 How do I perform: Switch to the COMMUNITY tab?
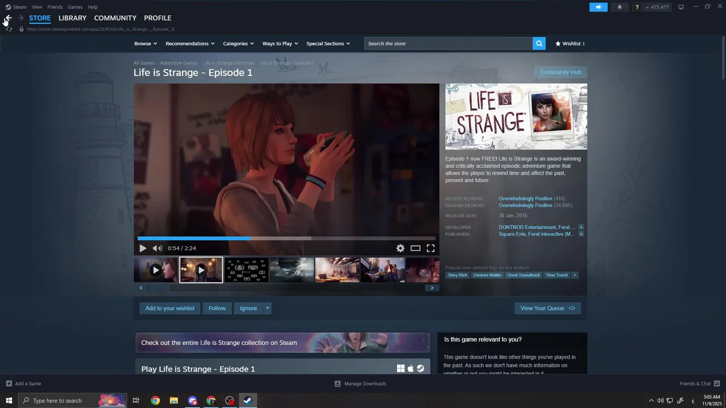pyautogui.click(x=115, y=18)
